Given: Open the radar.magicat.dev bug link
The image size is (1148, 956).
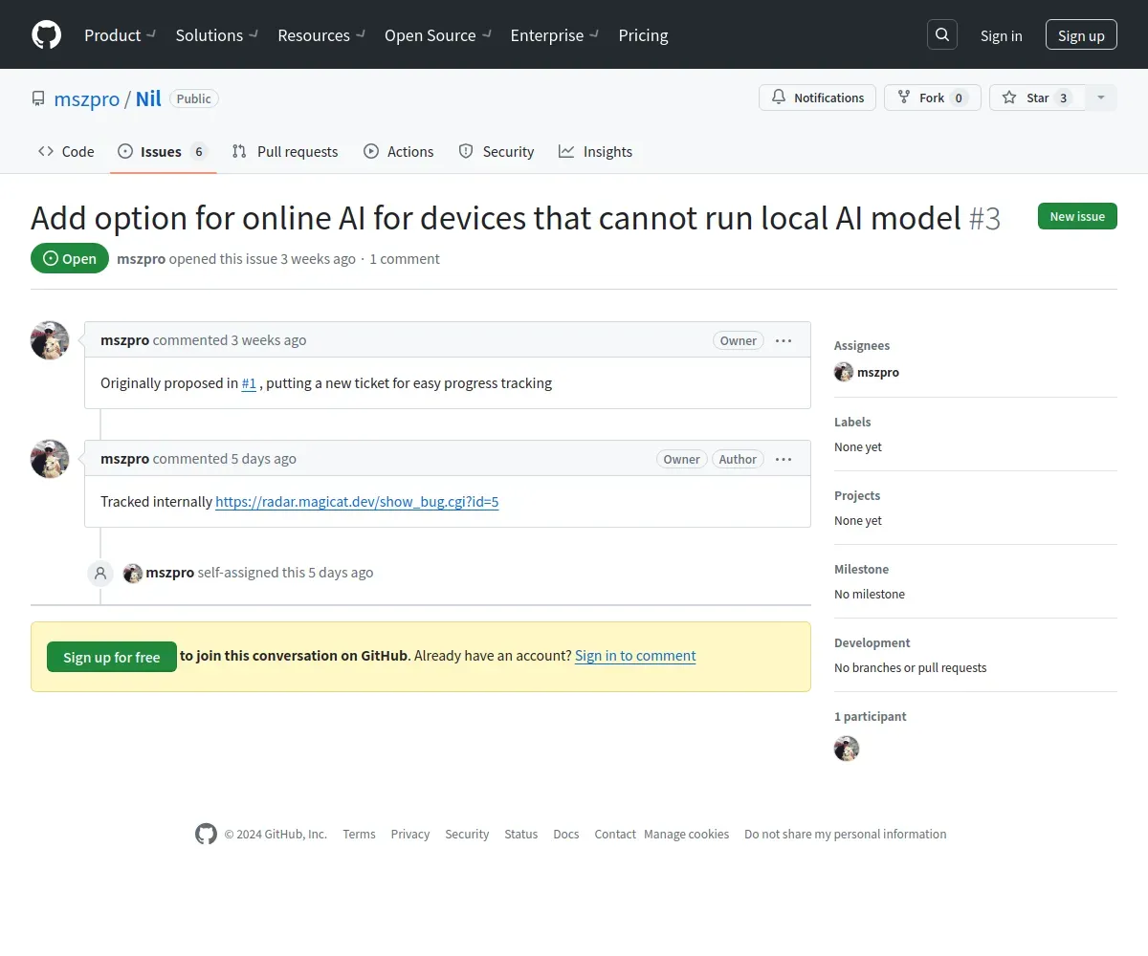Looking at the screenshot, I should 357,501.
